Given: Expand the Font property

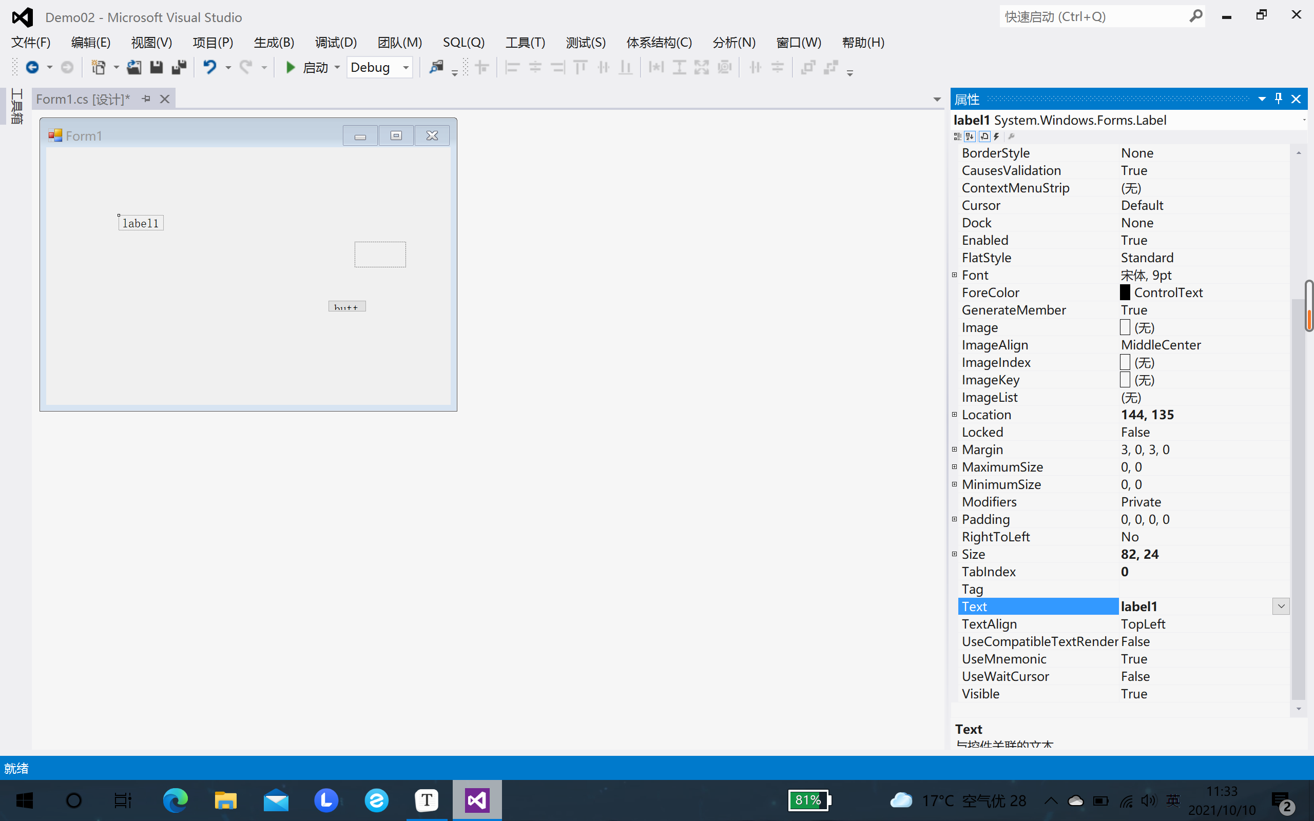Looking at the screenshot, I should click(x=955, y=275).
